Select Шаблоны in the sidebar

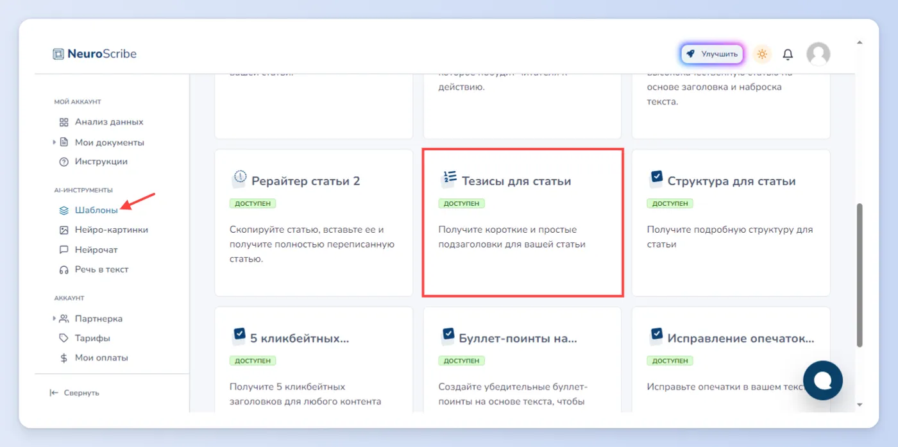(96, 210)
